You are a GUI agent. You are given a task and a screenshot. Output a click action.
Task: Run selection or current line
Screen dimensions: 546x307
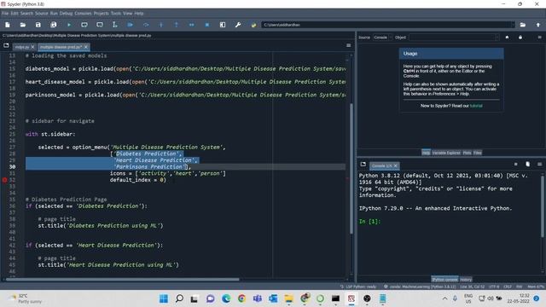(114, 25)
